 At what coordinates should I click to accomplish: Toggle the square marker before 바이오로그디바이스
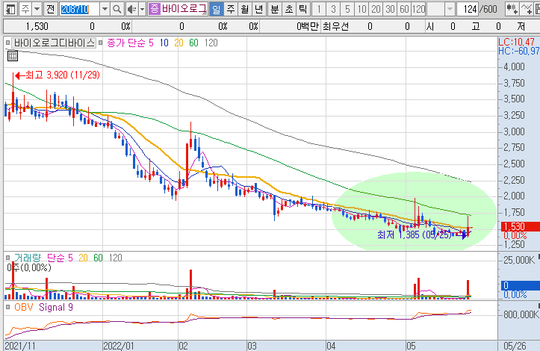8,43
